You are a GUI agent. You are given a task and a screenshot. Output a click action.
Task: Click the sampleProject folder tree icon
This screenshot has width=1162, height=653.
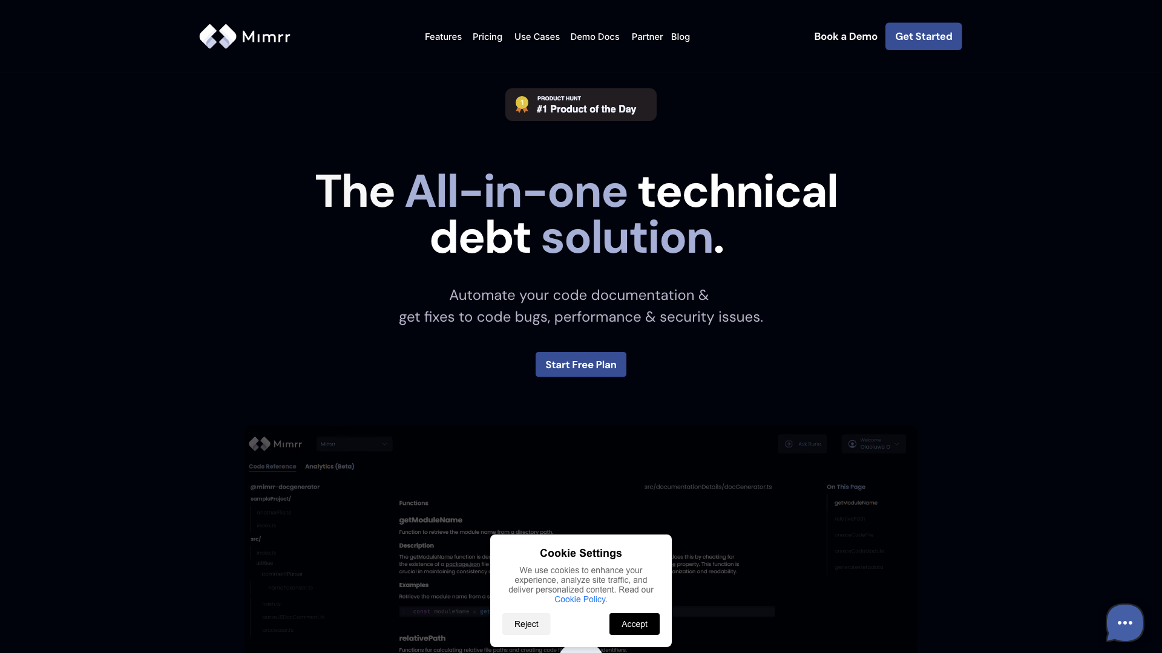click(x=271, y=498)
